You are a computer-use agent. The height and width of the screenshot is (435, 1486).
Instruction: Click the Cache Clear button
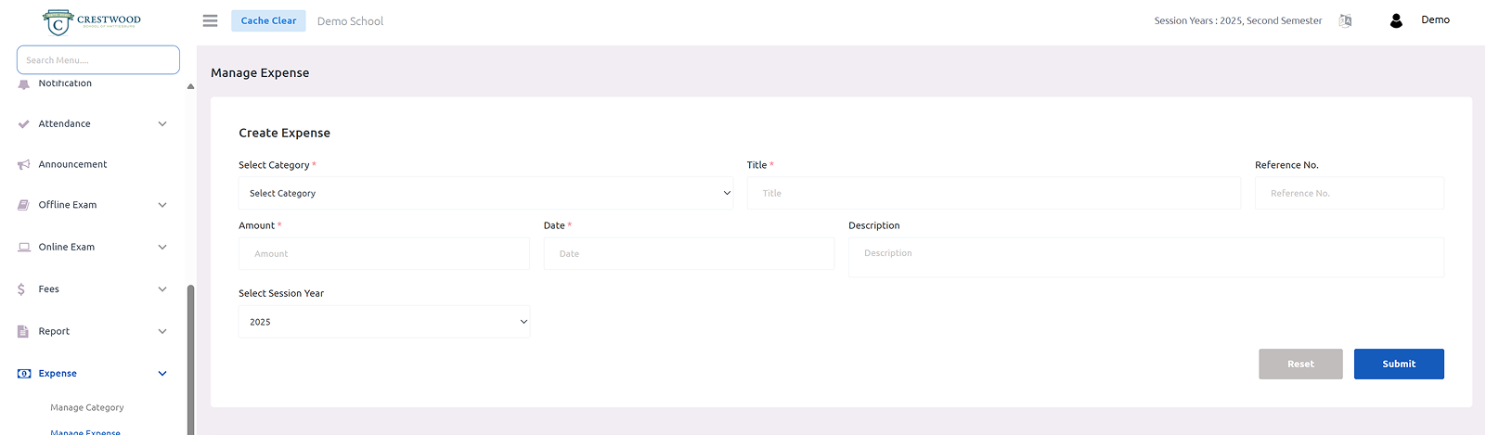pos(268,20)
